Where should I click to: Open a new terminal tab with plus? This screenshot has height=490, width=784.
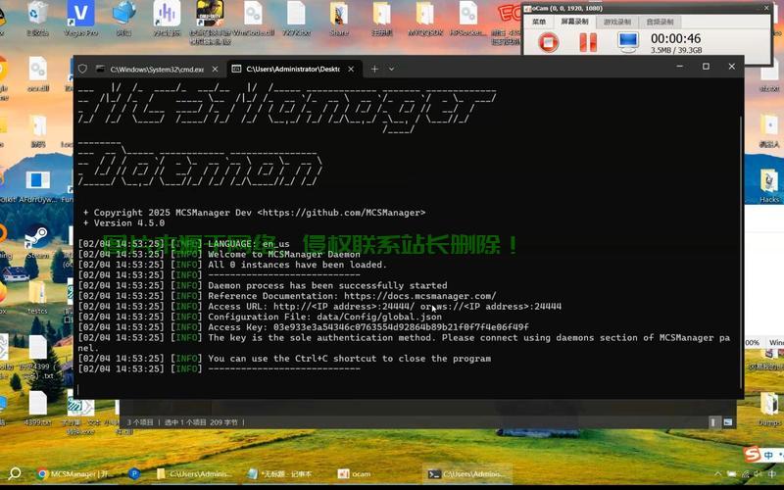click(x=374, y=69)
